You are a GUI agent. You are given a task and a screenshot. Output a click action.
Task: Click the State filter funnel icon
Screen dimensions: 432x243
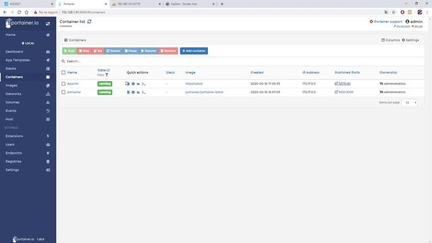coord(107,75)
